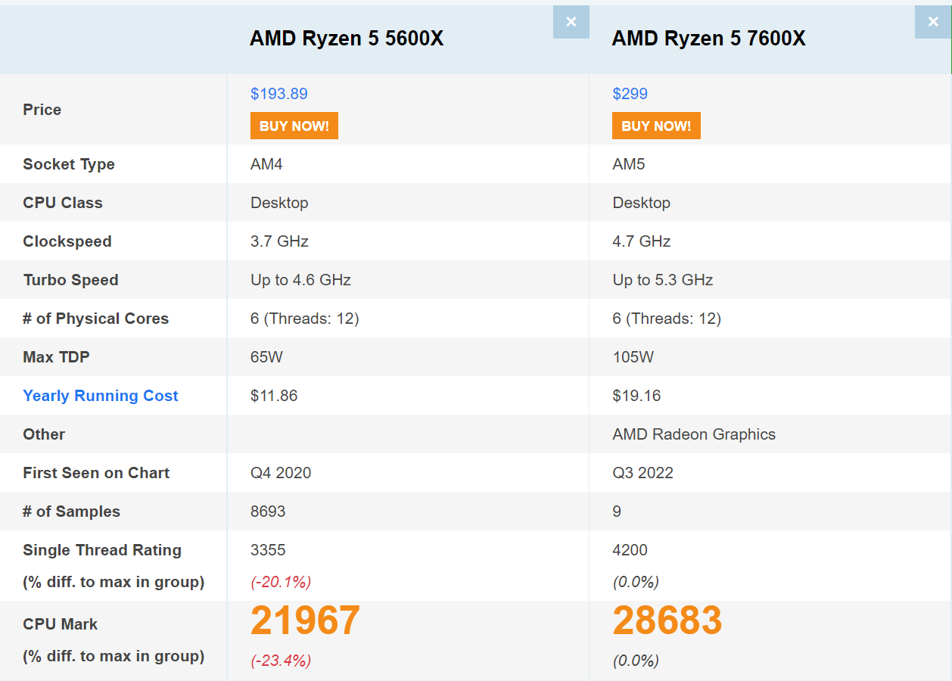Click the AM5 socket value
This screenshot has width=952, height=681.
point(629,164)
